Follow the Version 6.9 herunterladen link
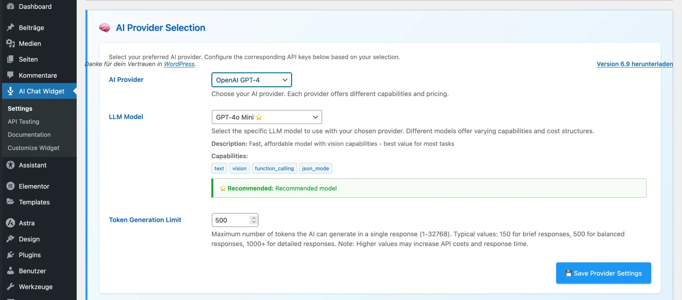 click(x=635, y=64)
